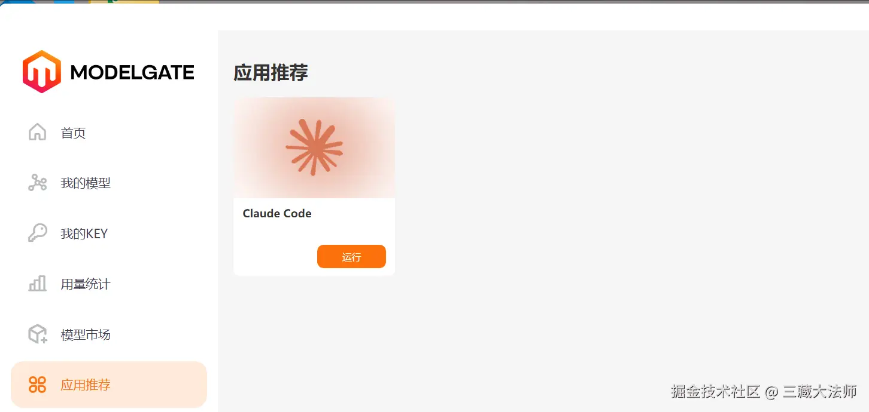This screenshot has width=869, height=412.
Task: Click the 掘金技术社区 watermark text
Action: pyautogui.click(x=716, y=392)
